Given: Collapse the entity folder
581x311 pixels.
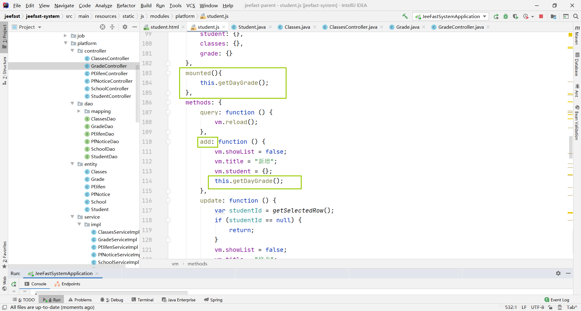Looking at the screenshot, I should click(72, 164).
